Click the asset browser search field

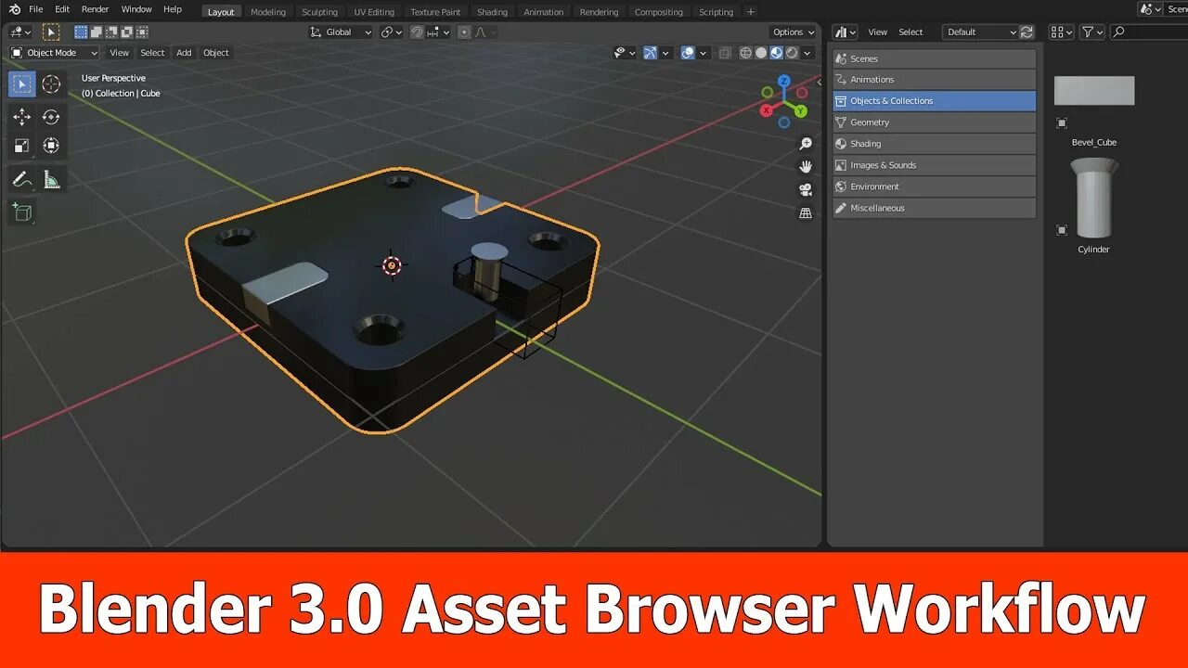pyautogui.click(x=1150, y=32)
